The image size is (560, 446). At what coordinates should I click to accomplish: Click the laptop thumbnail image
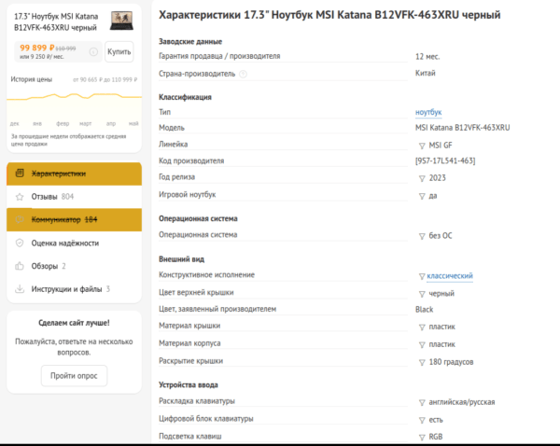pyautogui.click(x=121, y=21)
